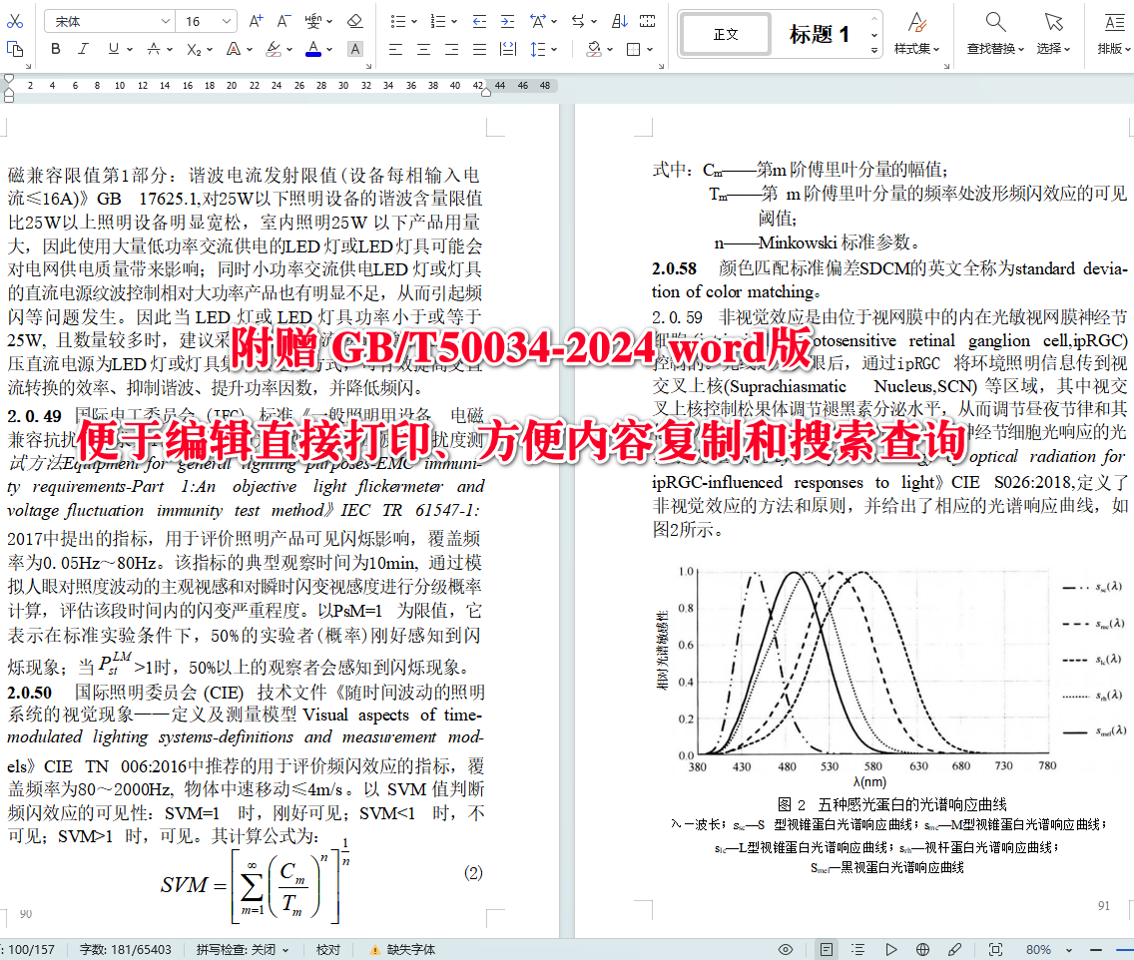The height and width of the screenshot is (960, 1134).
Task: Open the page count 100/157 in the status bar
Action: [30, 949]
